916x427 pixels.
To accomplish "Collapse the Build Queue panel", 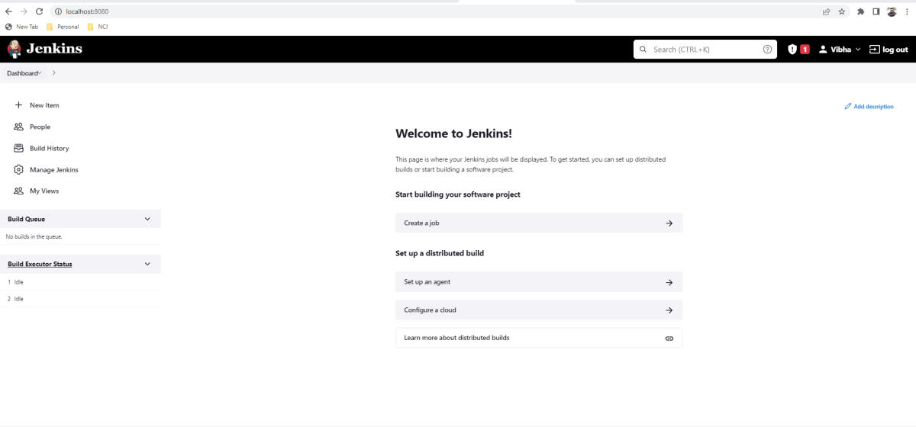I will pos(147,219).
